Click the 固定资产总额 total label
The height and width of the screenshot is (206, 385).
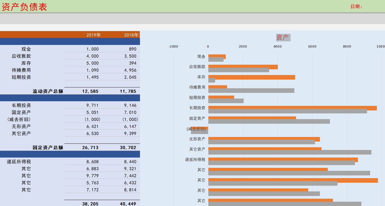coord(48,148)
